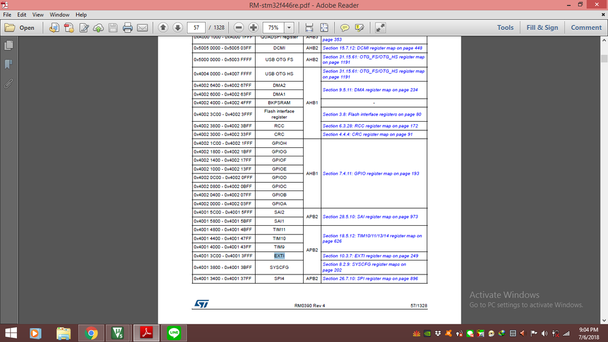
Task: Click the edit PDF document icon
Action: (84, 27)
